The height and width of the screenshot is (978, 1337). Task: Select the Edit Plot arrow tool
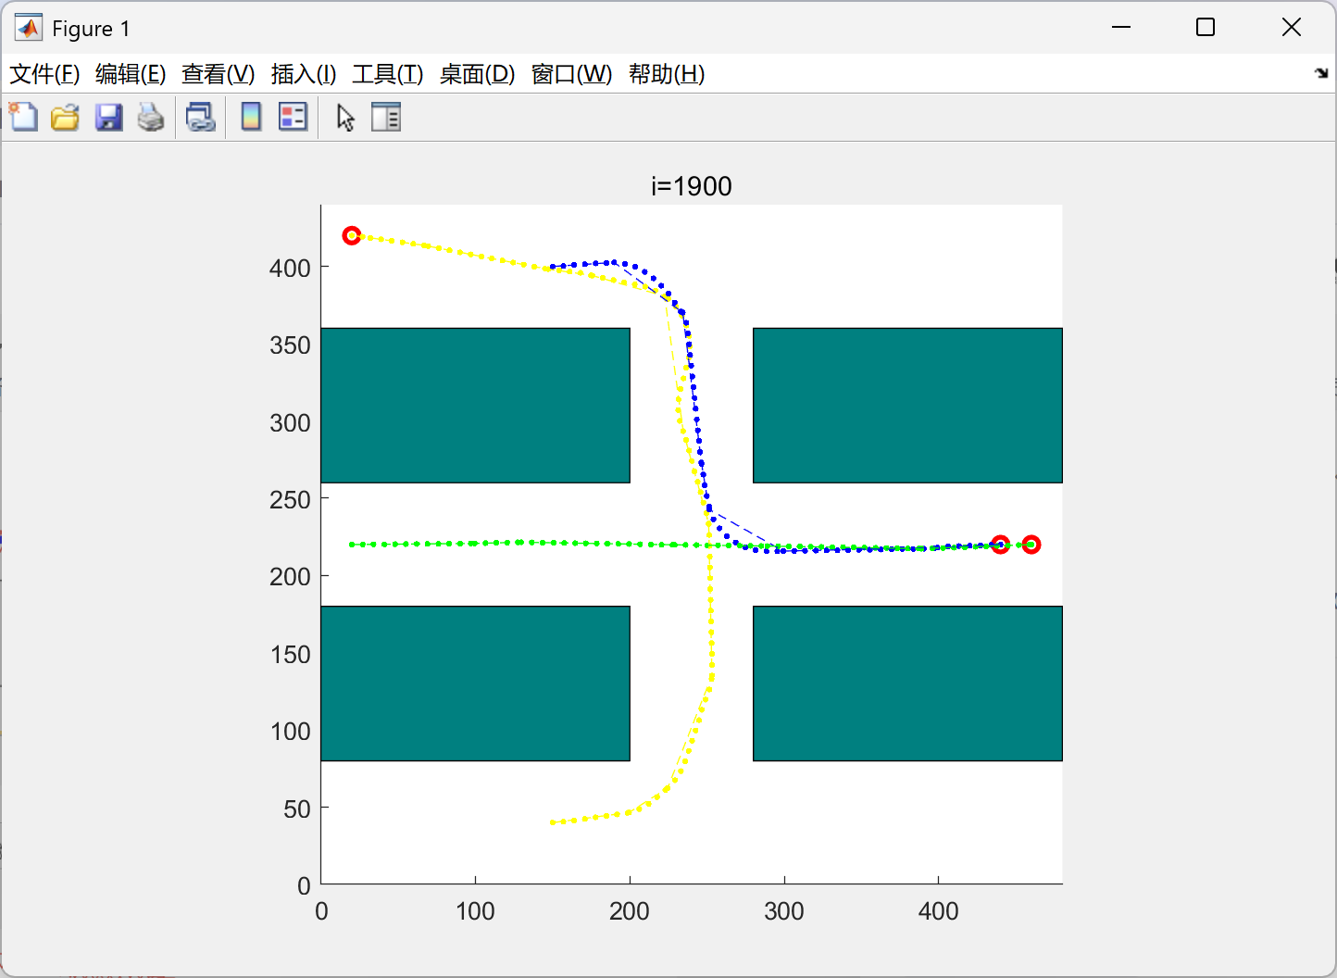click(x=345, y=118)
